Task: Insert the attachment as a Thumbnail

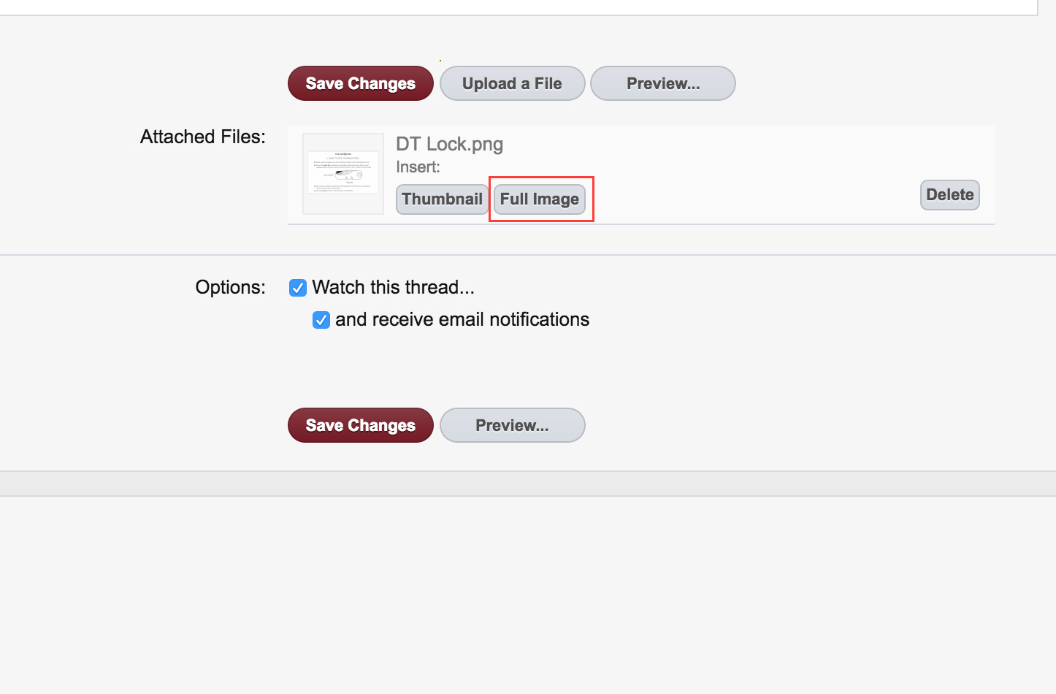Action: (442, 199)
